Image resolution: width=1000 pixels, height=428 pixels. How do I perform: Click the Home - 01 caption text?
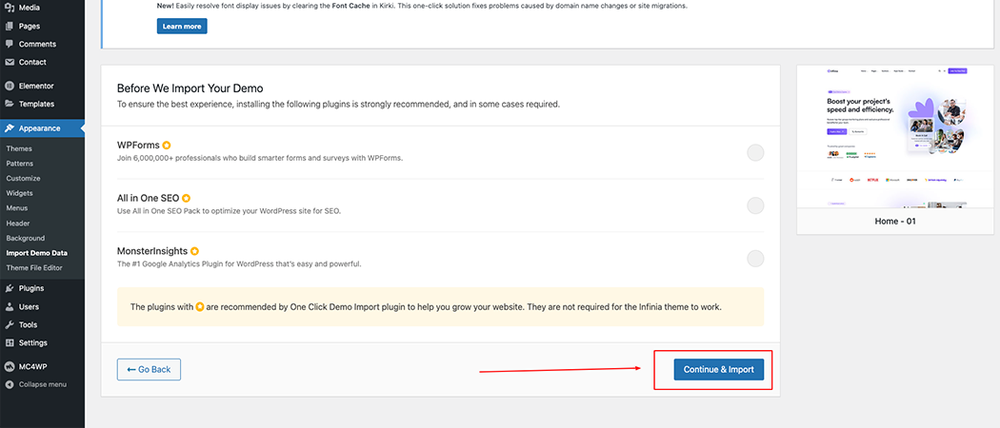pyautogui.click(x=895, y=222)
